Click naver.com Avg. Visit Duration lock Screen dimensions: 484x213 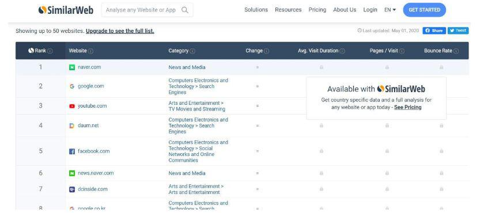click(x=322, y=67)
